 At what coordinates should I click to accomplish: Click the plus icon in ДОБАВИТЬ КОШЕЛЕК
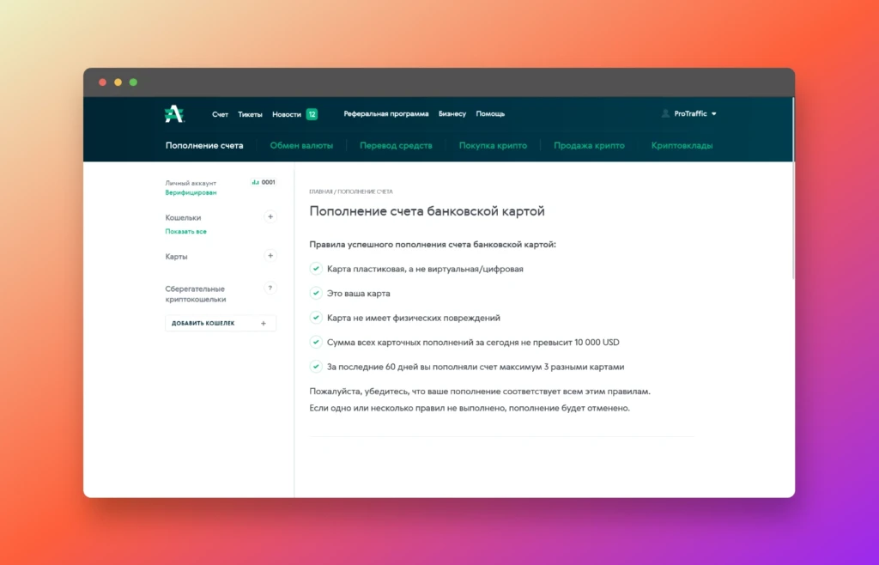click(x=264, y=324)
